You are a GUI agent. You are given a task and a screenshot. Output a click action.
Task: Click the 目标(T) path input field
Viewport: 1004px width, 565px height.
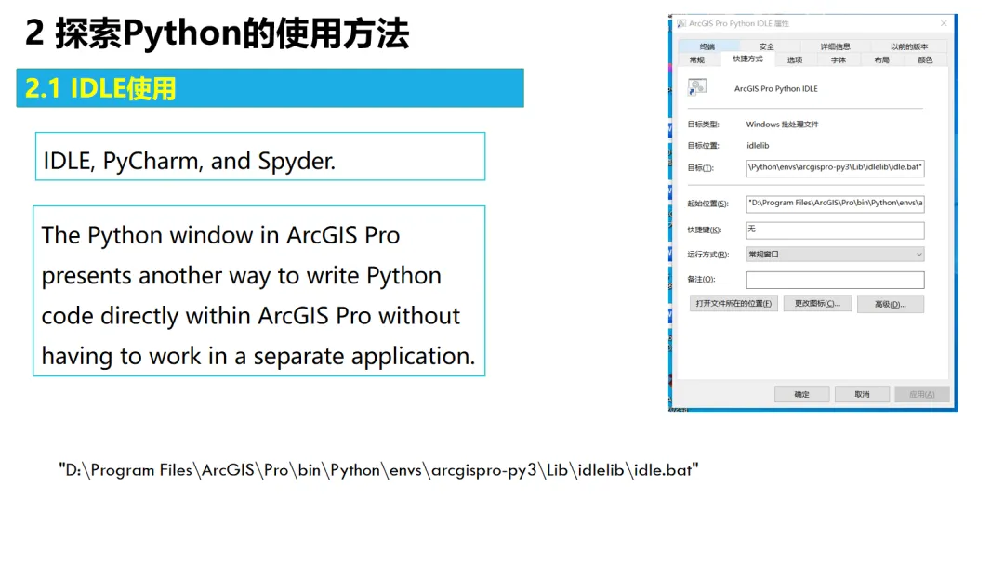[x=835, y=167]
